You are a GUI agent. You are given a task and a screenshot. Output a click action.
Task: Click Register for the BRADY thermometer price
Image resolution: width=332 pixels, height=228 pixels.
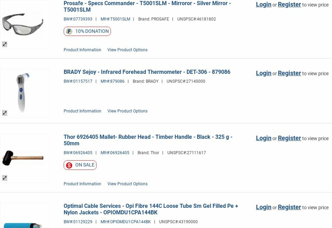(x=289, y=73)
